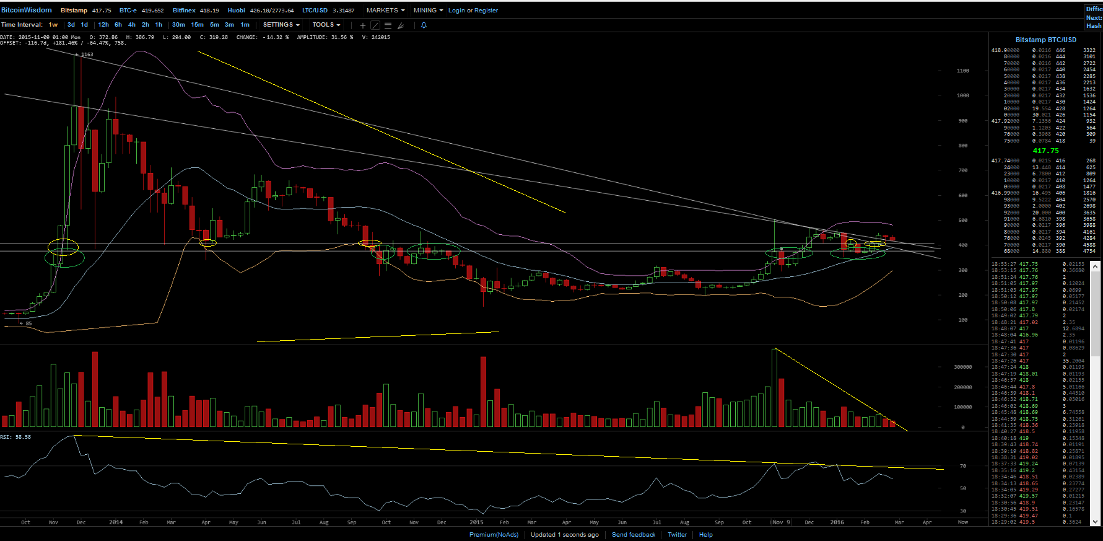Image resolution: width=1103 pixels, height=541 pixels.
Task: Open Premium(NoAds) link in footer
Action: [x=494, y=535]
